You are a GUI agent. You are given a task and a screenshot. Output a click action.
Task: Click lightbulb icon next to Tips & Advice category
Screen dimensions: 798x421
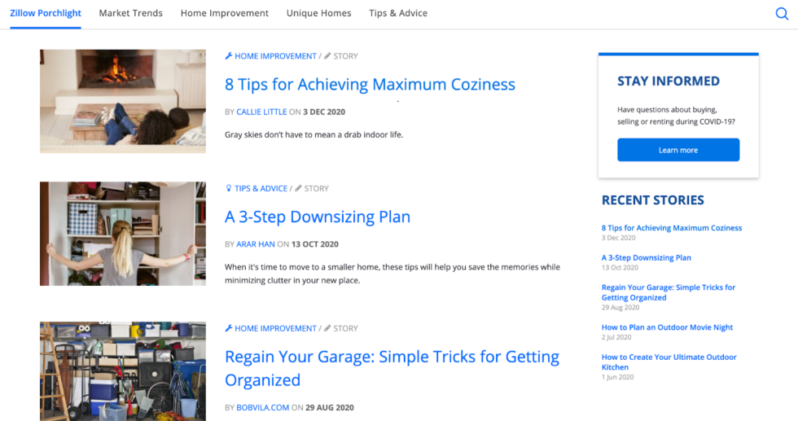coord(229,188)
